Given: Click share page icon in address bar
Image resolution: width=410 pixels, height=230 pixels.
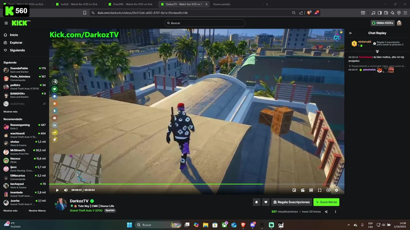Looking at the screenshot, I should (301, 13).
